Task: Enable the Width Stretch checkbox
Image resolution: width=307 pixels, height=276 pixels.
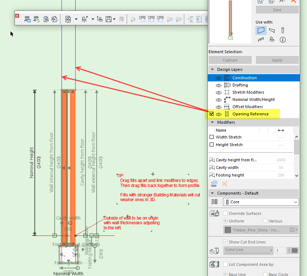Action: [212, 137]
